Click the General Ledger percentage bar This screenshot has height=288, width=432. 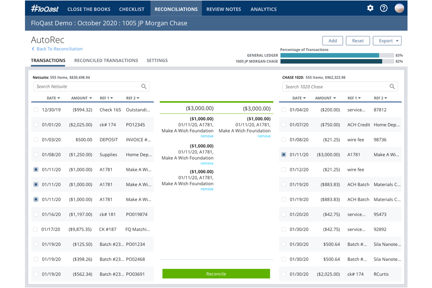tap(337, 55)
